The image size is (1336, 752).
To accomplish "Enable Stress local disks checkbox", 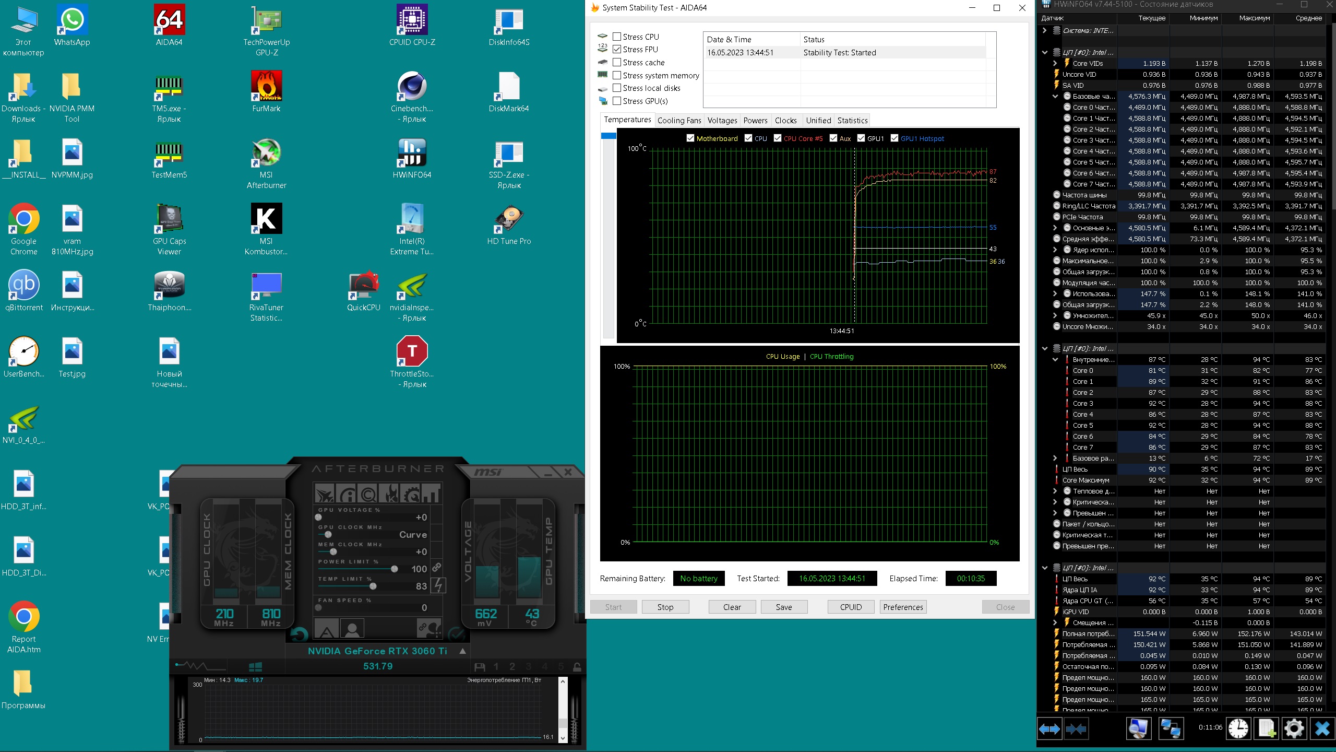I will [x=617, y=88].
